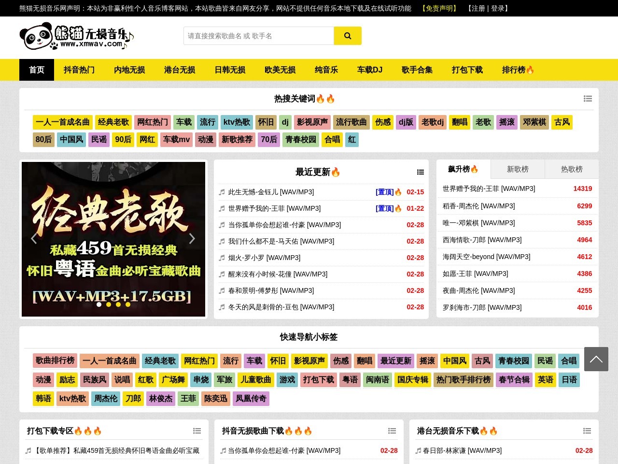This screenshot has width=618, height=464.
Task: Open 稻香-周杰伦 in ranking list
Action: tap(478, 206)
